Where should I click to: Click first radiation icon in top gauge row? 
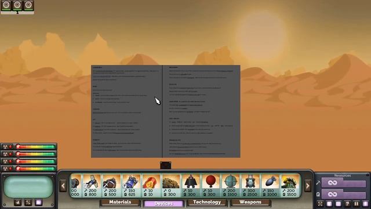click(5, 147)
